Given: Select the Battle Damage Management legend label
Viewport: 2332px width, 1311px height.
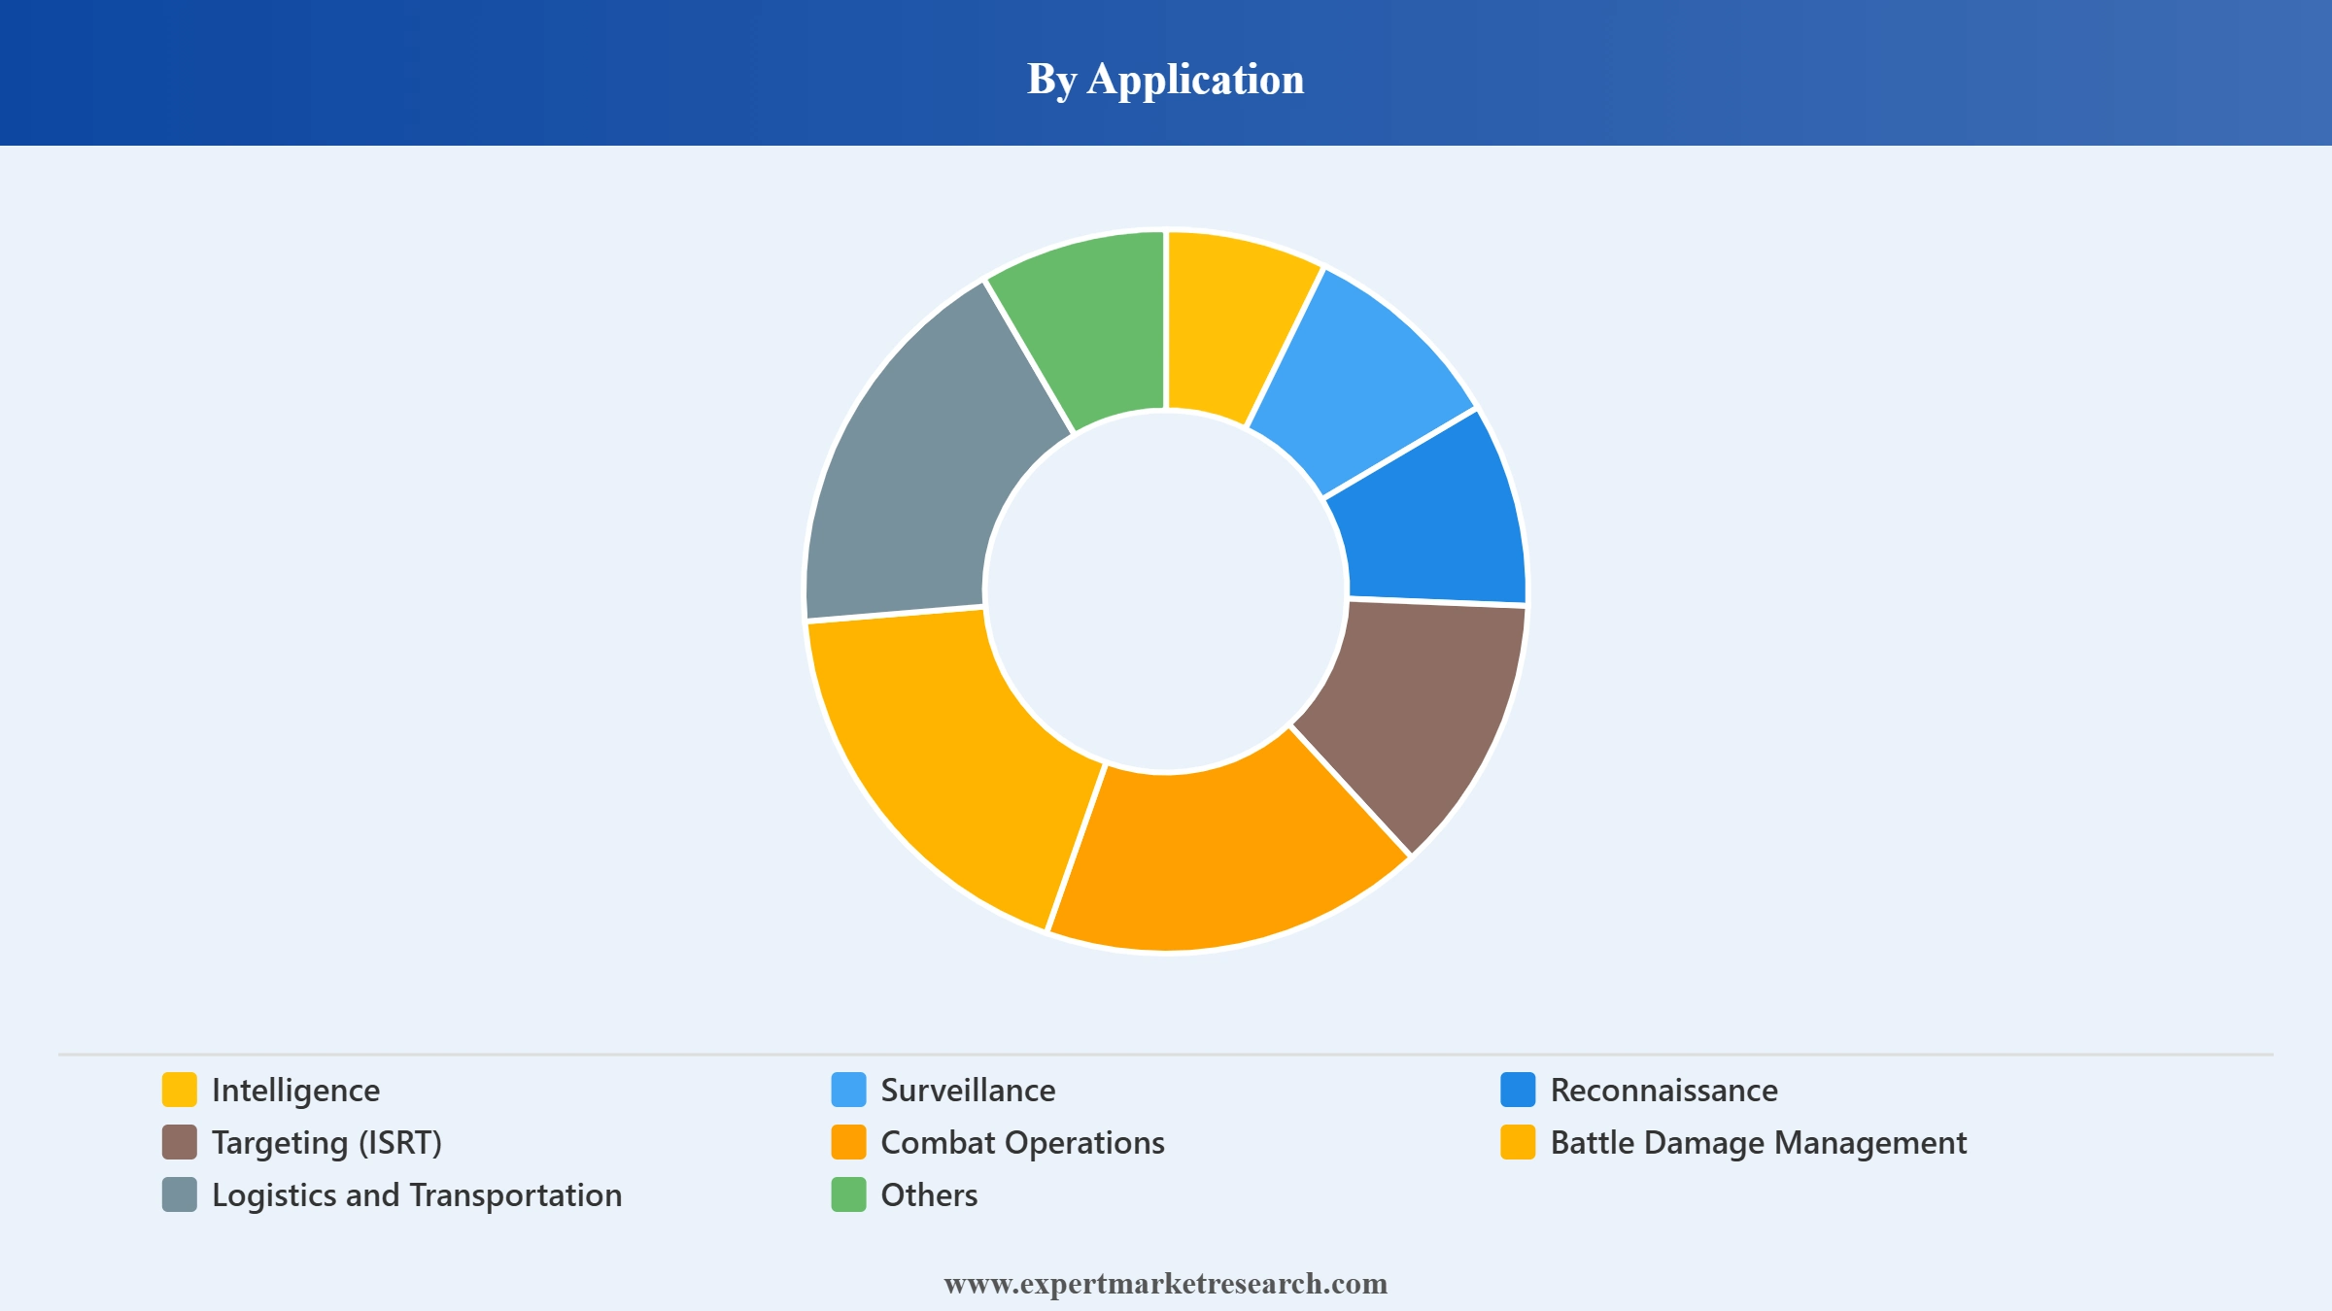Looking at the screenshot, I should pyautogui.click(x=1758, y=1143).
